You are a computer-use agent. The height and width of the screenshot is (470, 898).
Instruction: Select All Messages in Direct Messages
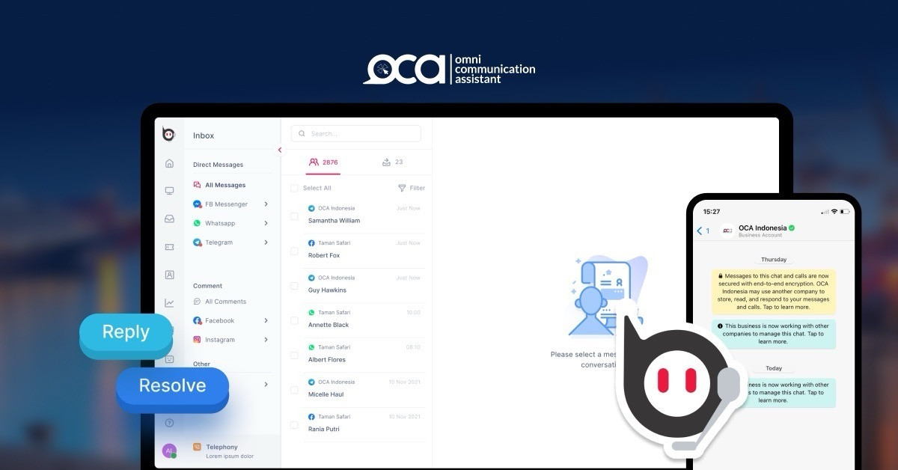224,185
